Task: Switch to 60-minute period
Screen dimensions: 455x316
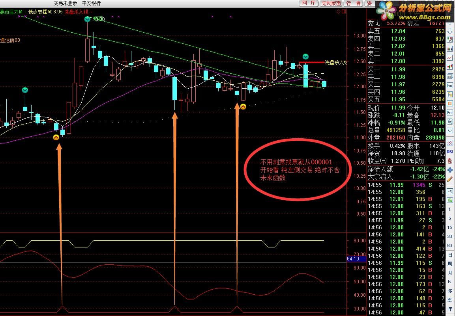Action: [x=450, y=245]
